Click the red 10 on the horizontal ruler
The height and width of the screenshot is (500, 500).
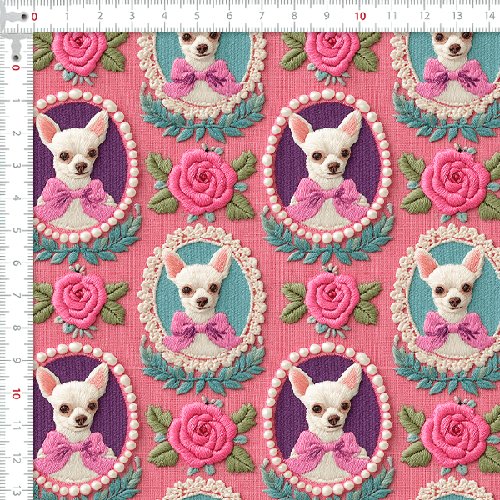pos(360,17)
